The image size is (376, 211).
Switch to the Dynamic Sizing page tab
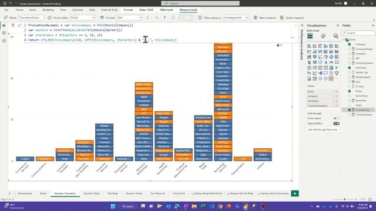92,193
